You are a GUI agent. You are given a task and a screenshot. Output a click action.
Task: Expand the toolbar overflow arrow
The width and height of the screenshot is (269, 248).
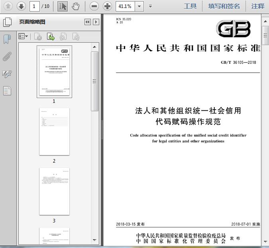(x=150, y=6)
